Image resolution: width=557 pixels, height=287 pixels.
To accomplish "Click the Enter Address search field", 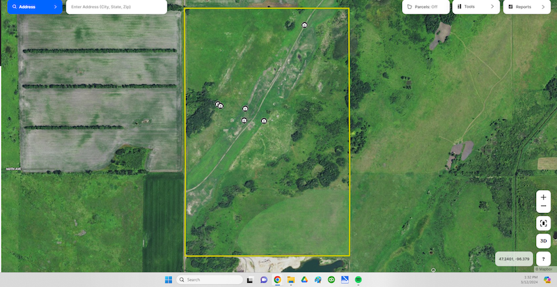I will point(116,7).
